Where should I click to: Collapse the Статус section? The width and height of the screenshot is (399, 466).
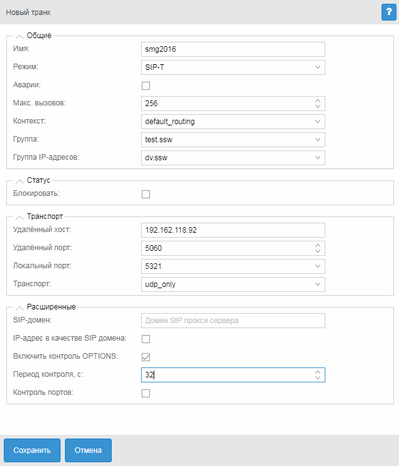[19, 181]
